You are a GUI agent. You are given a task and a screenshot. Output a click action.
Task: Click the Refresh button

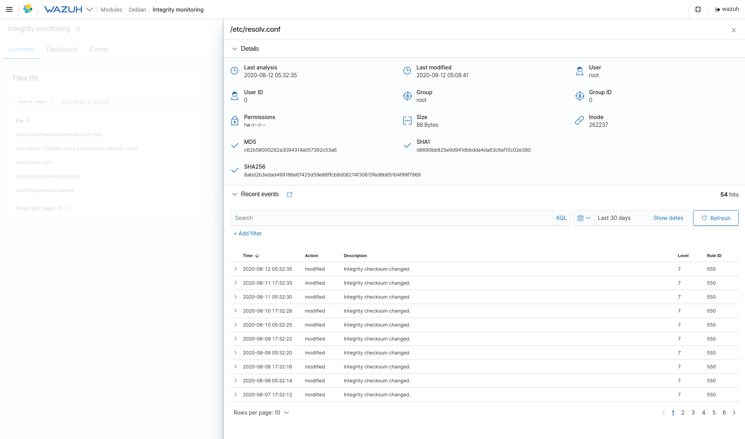coord(716,218)
